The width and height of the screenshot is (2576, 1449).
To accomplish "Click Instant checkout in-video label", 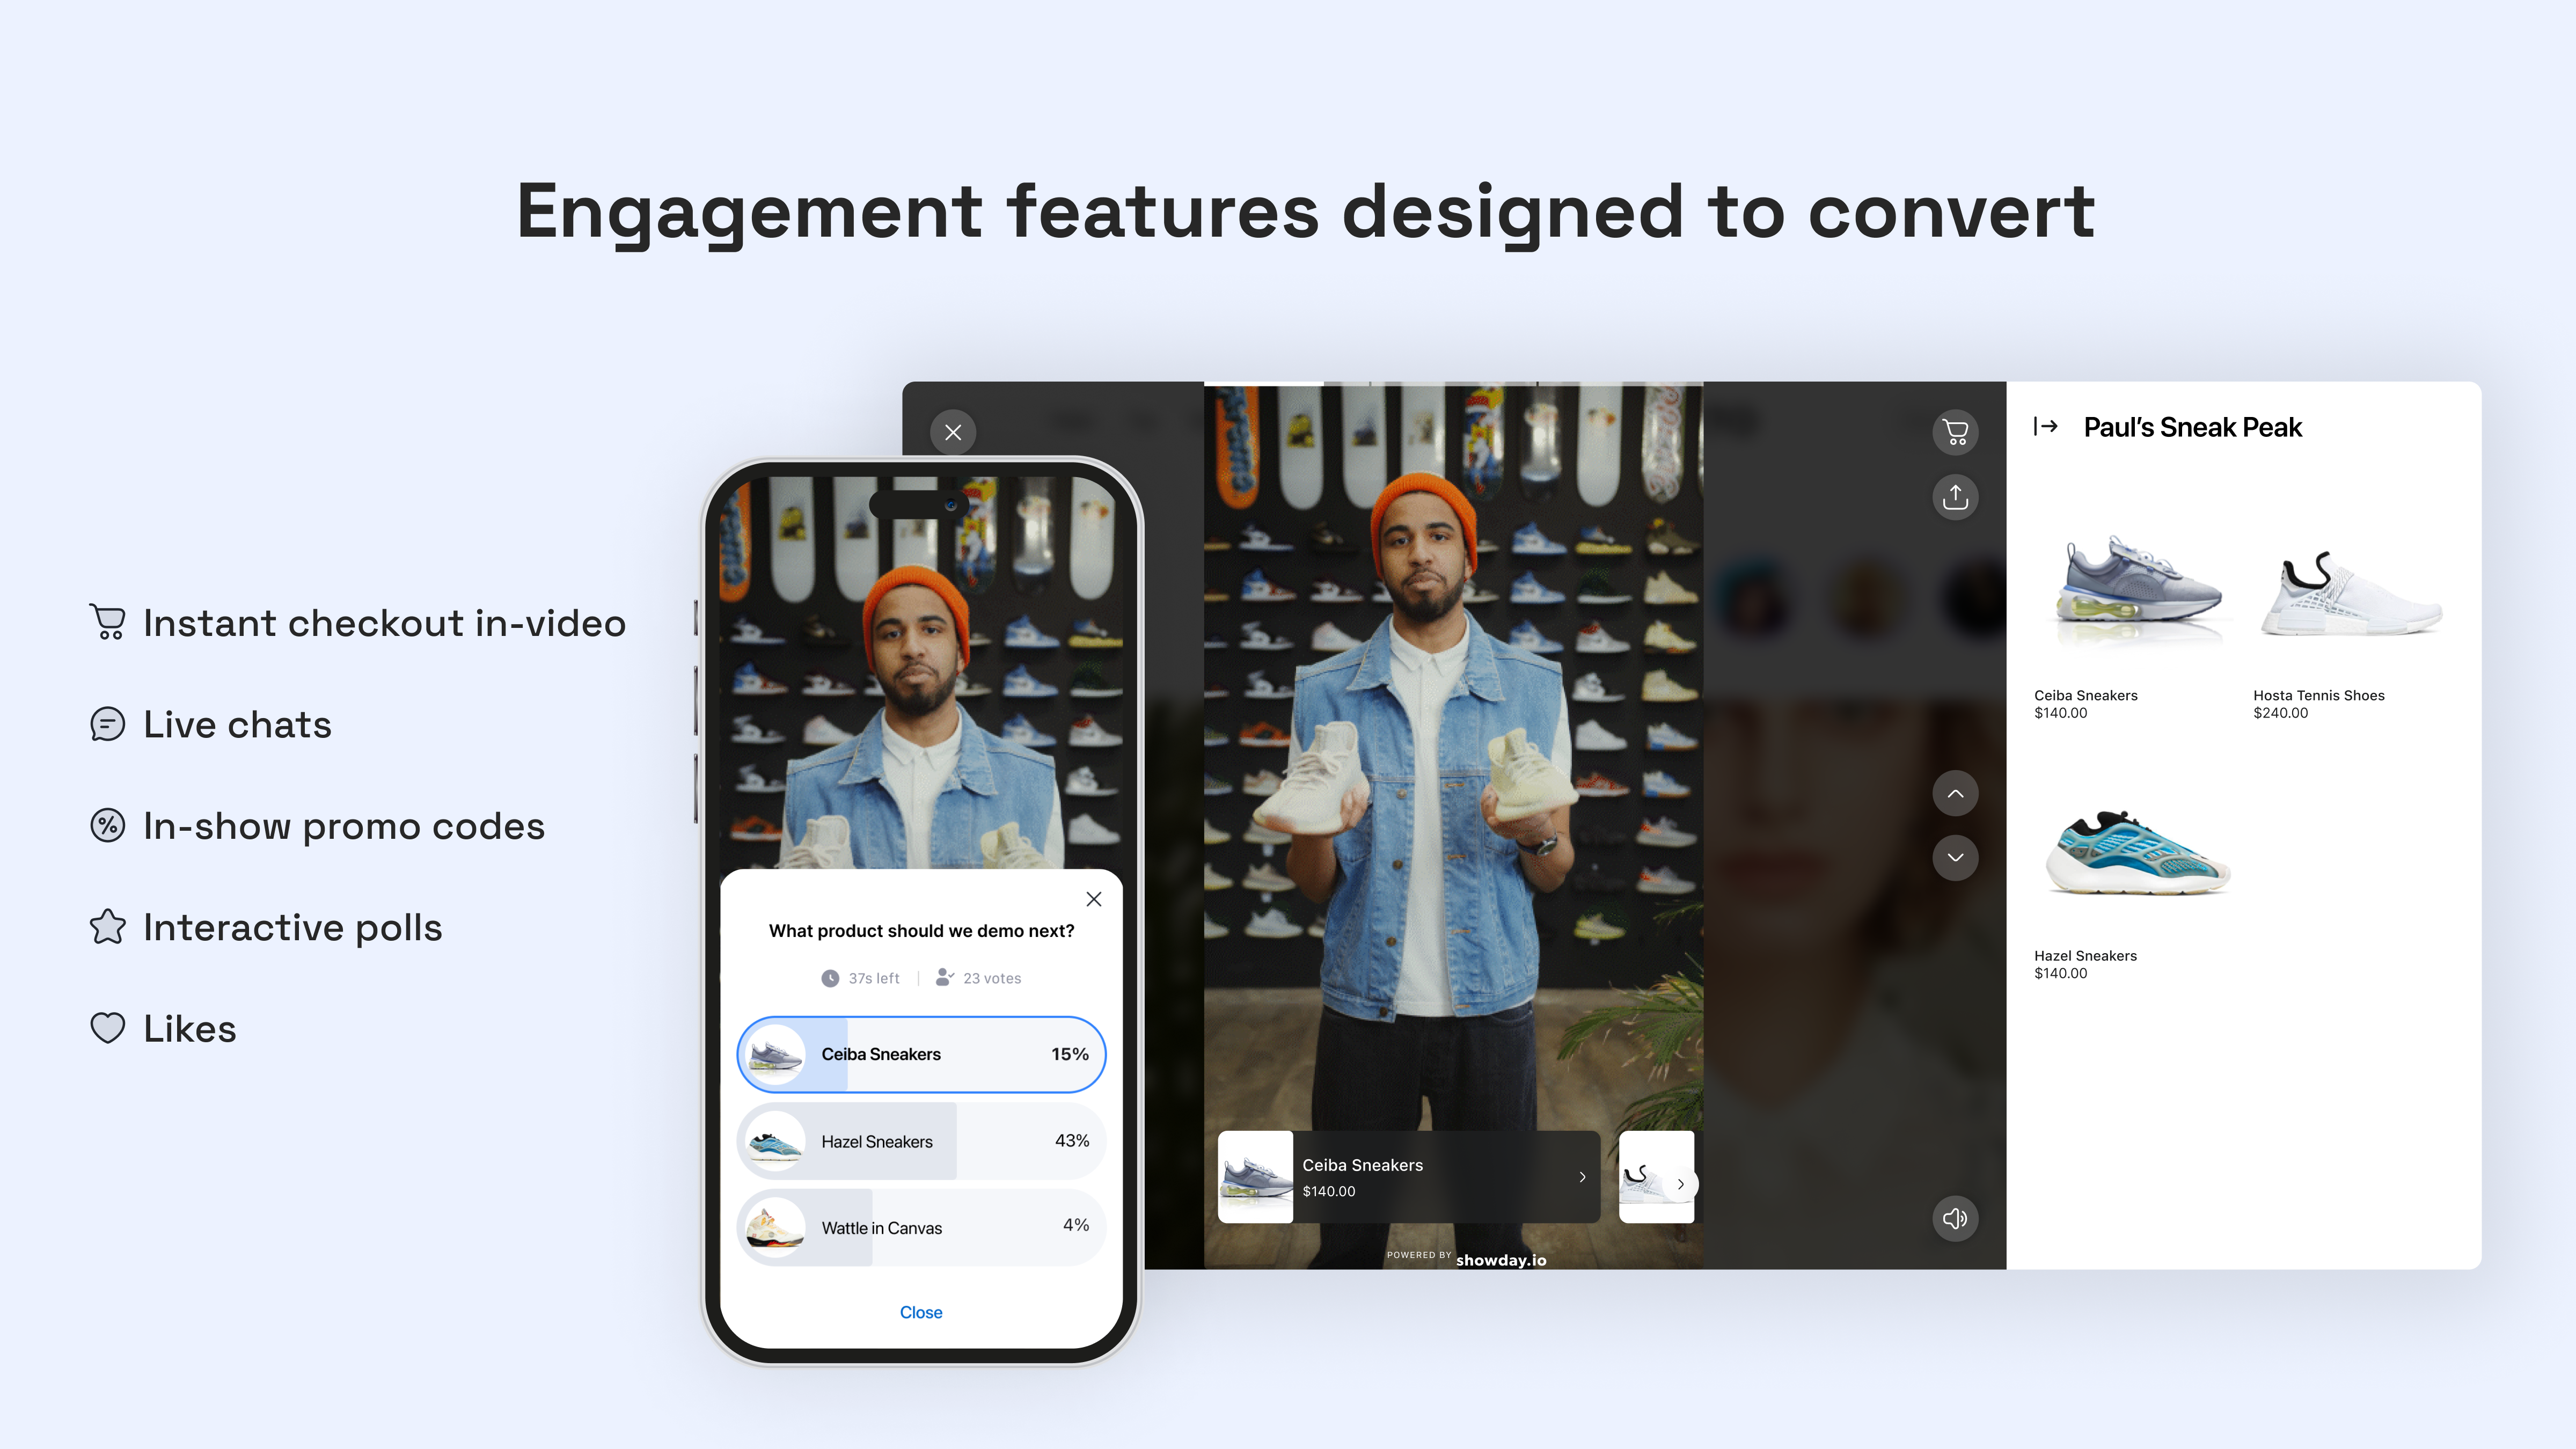I will 384,623.
